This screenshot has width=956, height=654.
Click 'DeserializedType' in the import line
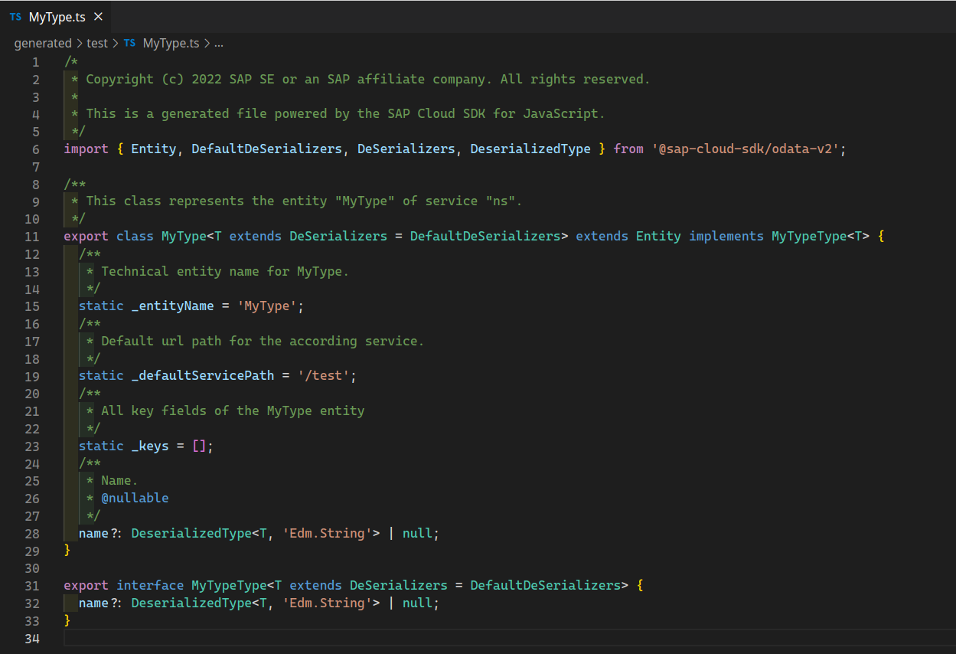point(530,149)
